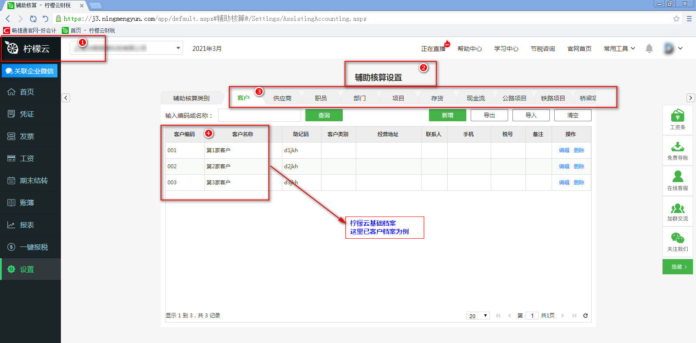Open the 常用工具 dropdown menu
696x343 pixels.
click(x=619, y=49)
